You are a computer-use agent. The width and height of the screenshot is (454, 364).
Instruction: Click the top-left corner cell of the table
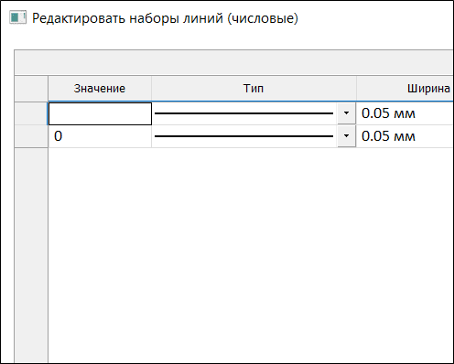click(31, 89)
